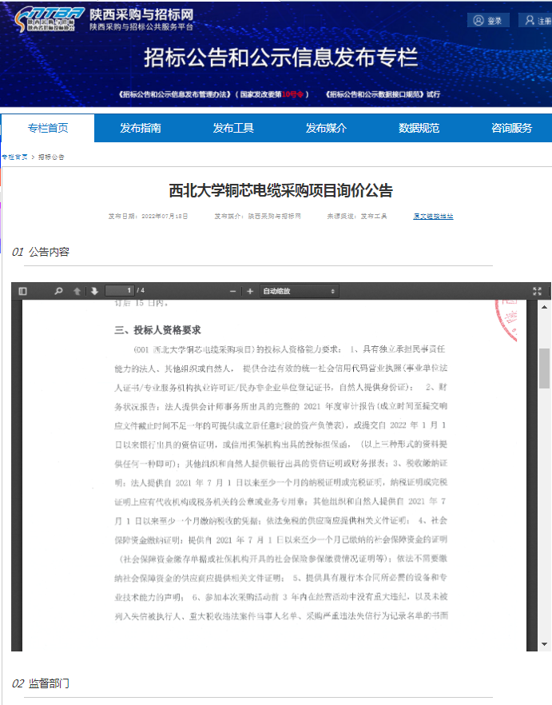Zoom out the PDF document
The height and width of the screenshot is (705, 552).
point(232,291)
